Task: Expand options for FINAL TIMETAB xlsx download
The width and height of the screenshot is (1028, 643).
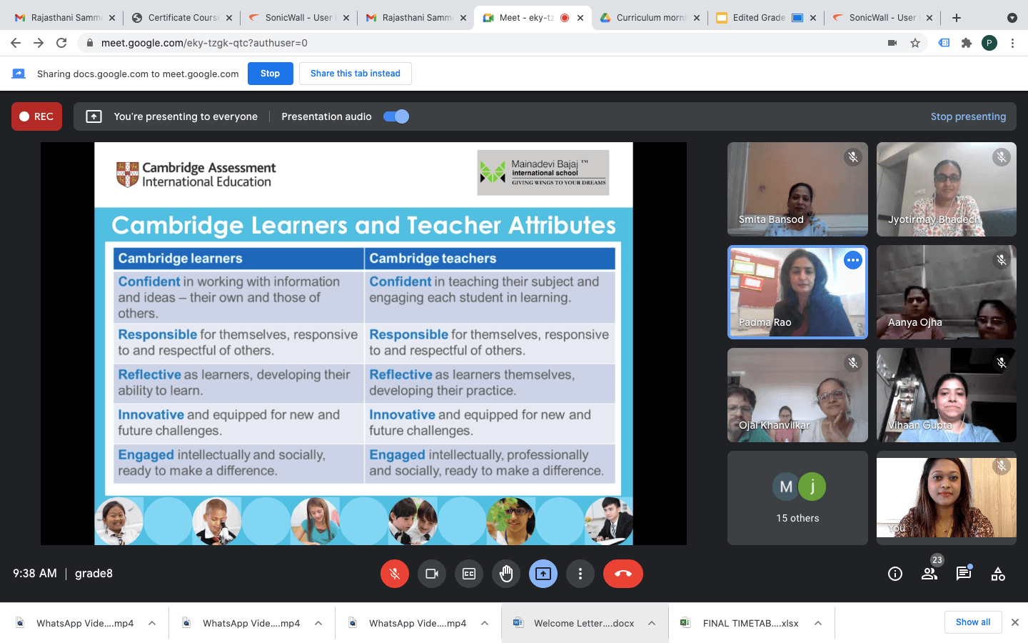Action: tap(818, 623)
